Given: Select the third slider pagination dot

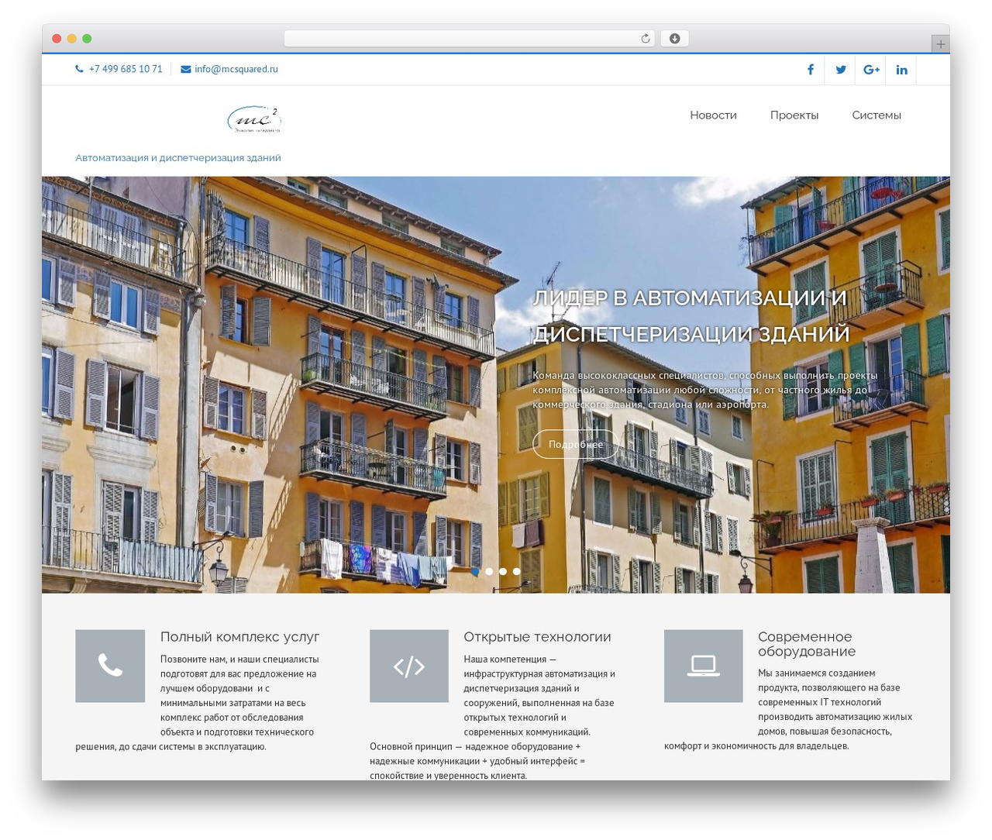Looking at the screenshot, I should (x=503, y=571).
